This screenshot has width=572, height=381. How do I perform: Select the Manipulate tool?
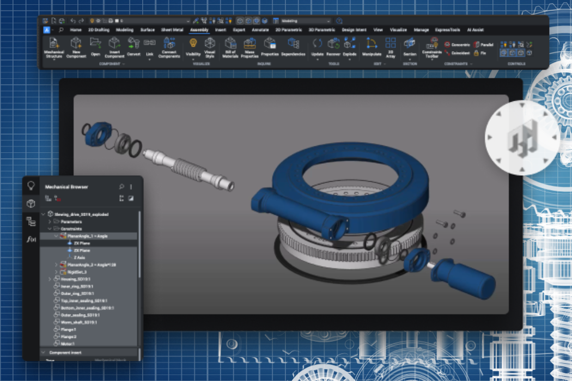[372, 47]
